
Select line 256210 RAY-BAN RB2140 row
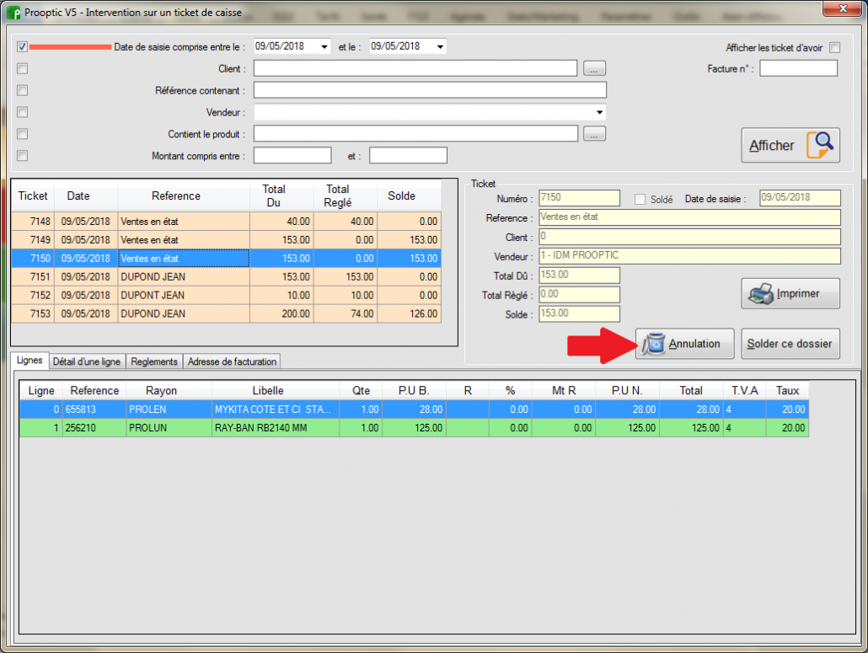coord(414,428)
